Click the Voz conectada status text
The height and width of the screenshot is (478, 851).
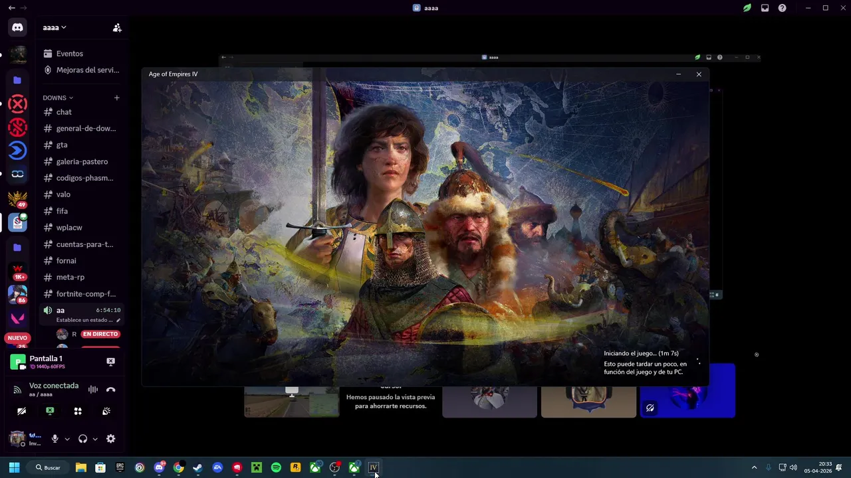click(54, 386)
